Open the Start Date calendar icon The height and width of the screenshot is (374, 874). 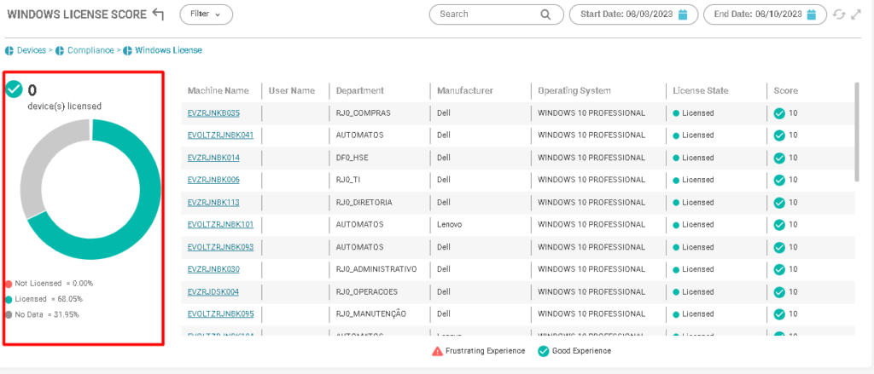[x=683, y=14]
